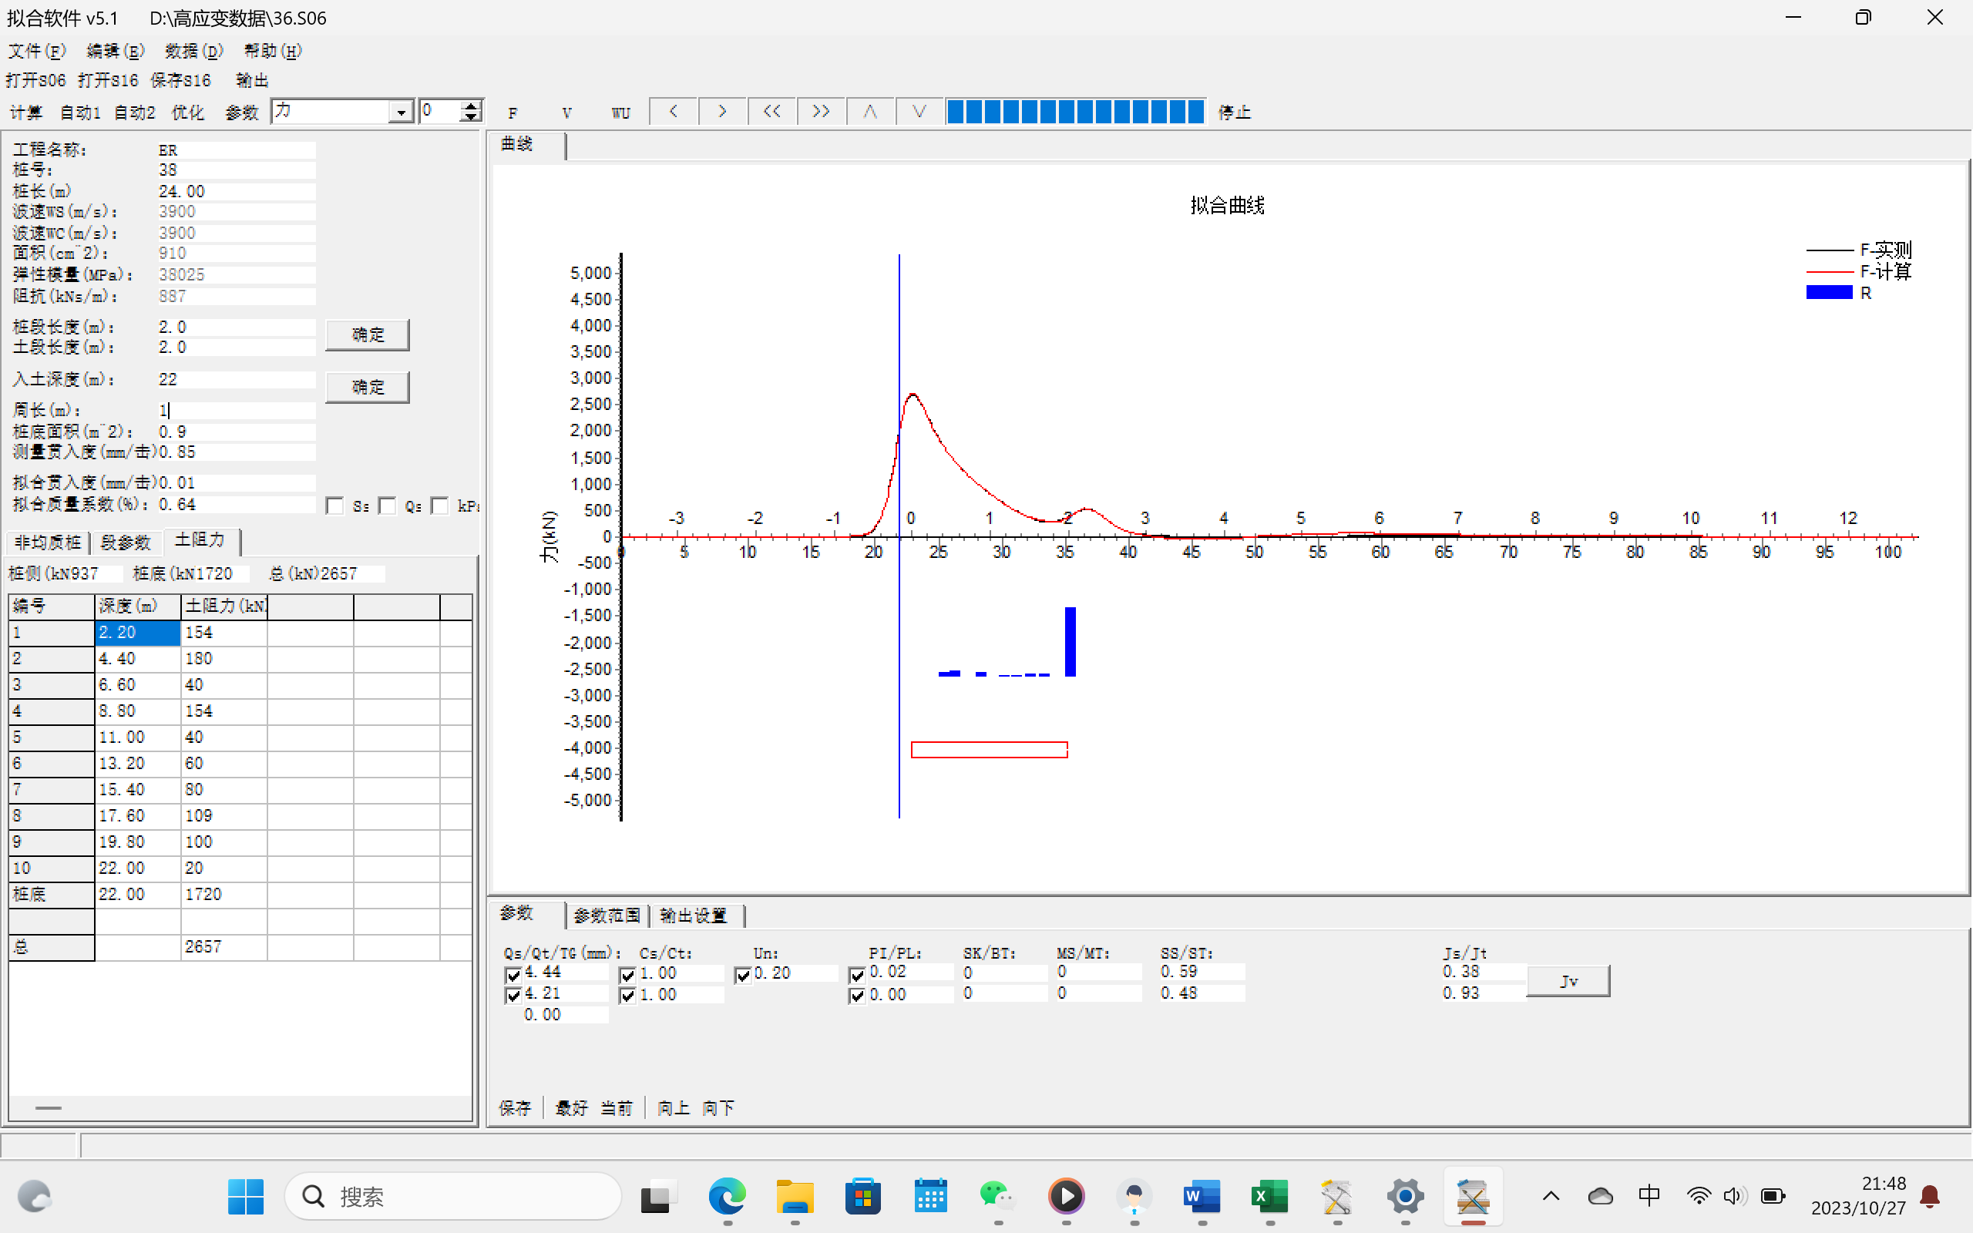Image resolution: width=1973 pixels, height=1233 pixels.
Task: Toggle the Ss checkbox
Action: pos(334,506)
